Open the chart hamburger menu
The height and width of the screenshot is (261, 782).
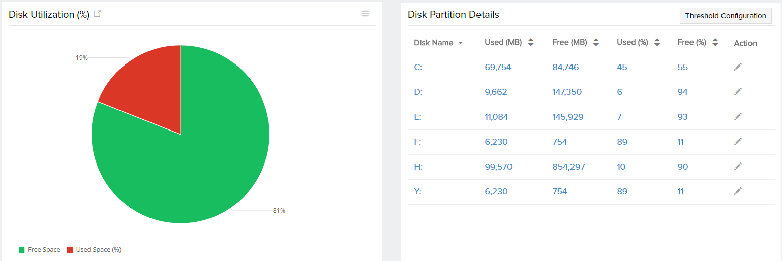(x=365, y=14)
